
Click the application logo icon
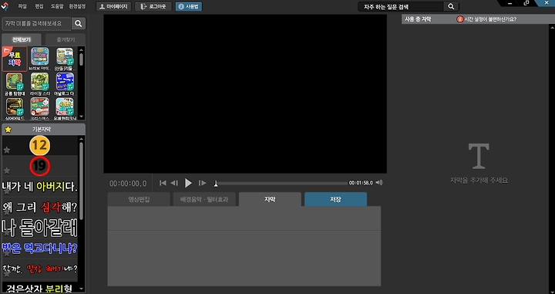click(x=5, y=6)
